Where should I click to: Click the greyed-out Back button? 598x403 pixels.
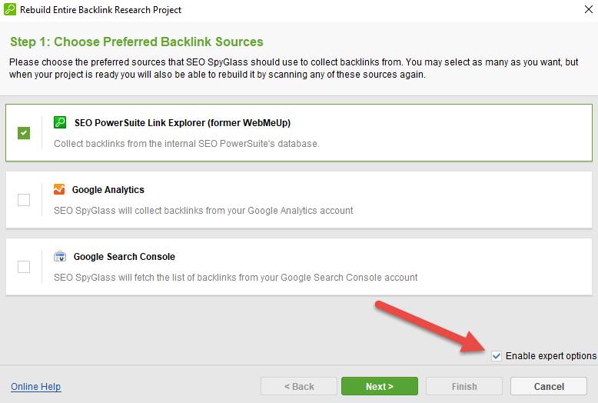click(299, 386)
